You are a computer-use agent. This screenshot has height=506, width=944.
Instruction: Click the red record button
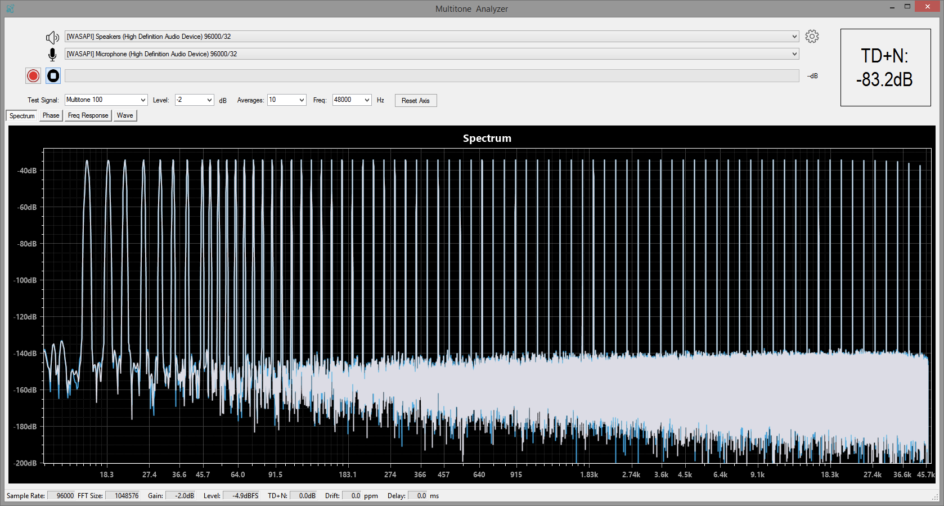[33, 75]
